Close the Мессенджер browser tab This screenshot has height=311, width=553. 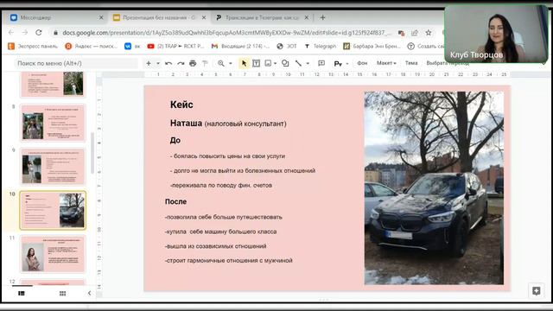point(101,17)
